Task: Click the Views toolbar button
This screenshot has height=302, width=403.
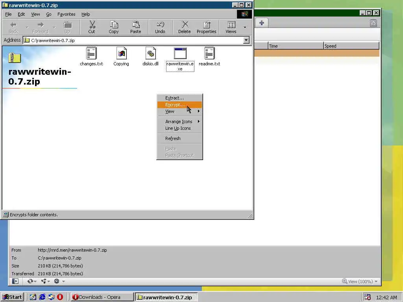Action: pos(231,27)
